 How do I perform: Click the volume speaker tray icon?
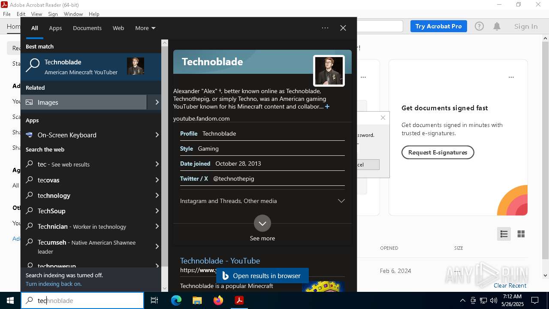click(494, 300)
